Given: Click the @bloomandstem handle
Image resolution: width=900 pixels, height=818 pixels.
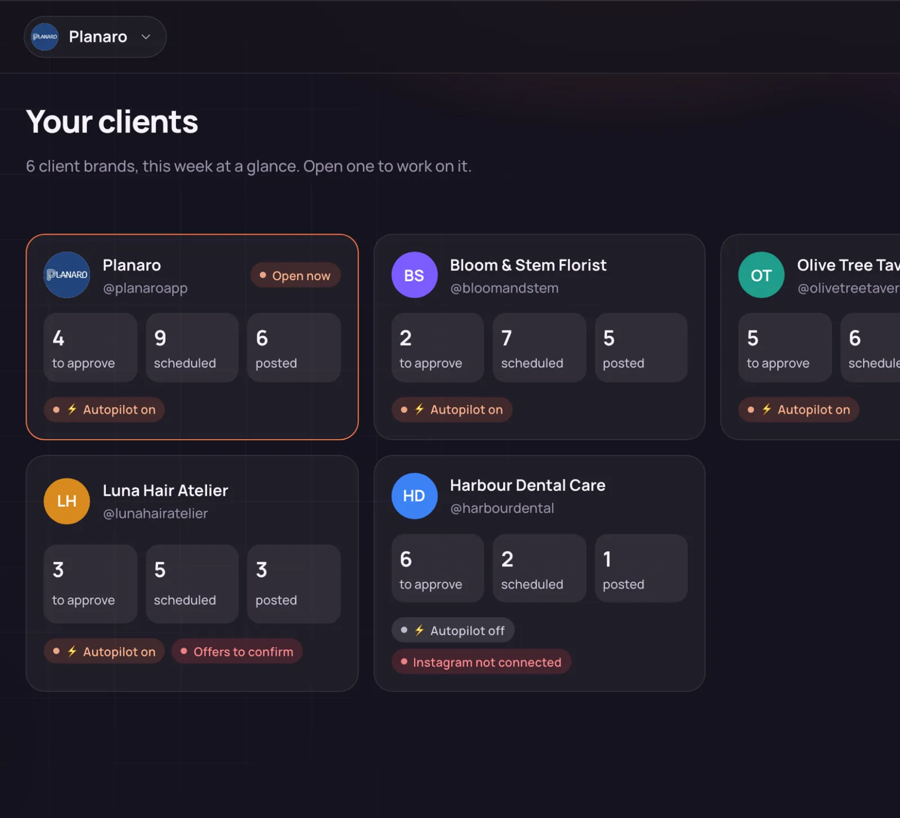Looking at the screenshot, I should point(505,288).
